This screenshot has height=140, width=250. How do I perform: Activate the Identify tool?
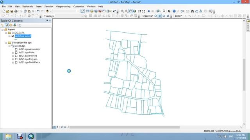174,11
